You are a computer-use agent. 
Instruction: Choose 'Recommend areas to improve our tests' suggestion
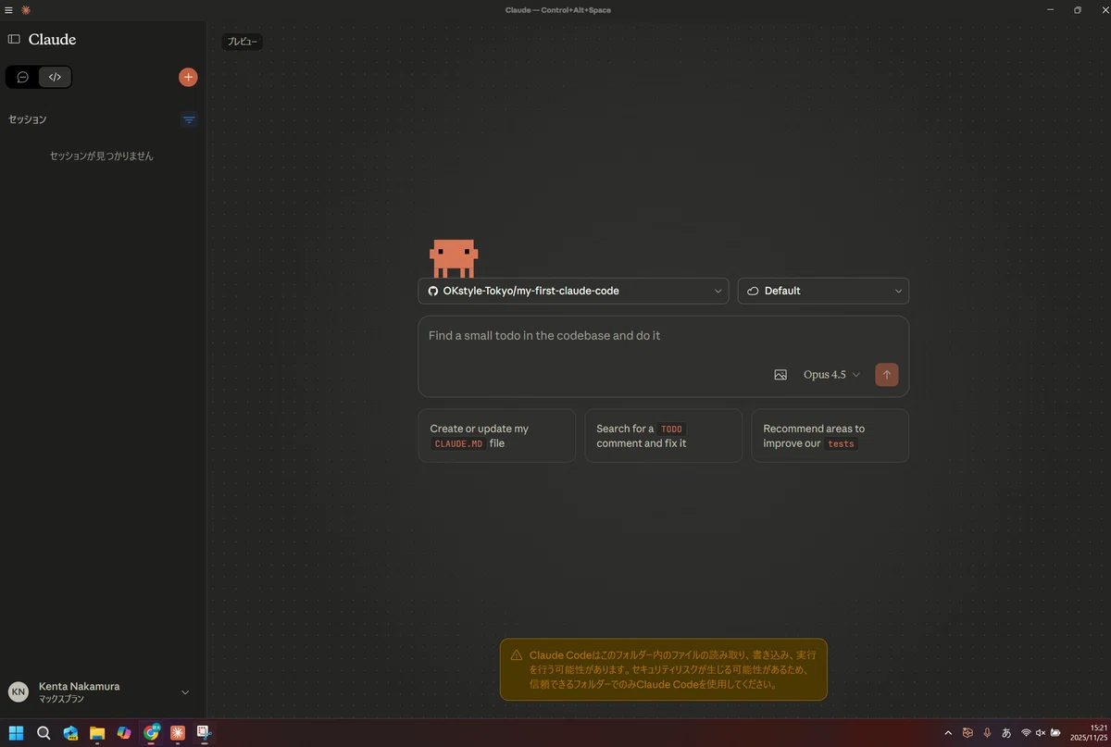point(830,436)
